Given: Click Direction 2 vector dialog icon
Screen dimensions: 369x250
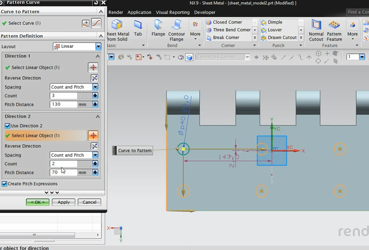Looking at the screenshot, I should click(x=93, y=136).
